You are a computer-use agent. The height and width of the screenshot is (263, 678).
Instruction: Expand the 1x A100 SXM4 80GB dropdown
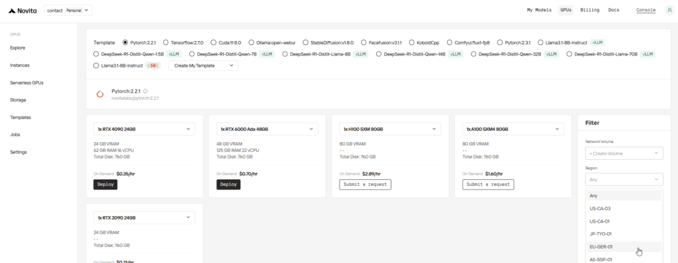pyautogui.click(x=513, y=129)
